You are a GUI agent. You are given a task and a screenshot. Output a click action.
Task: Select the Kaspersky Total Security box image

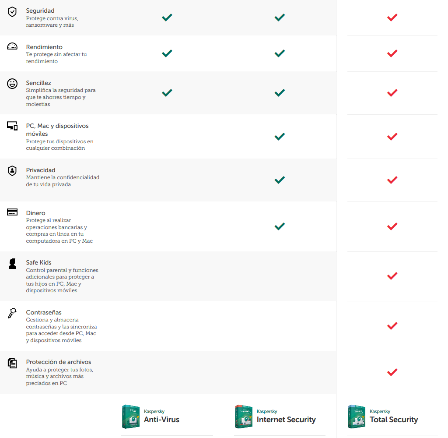[x=357, y=417]
